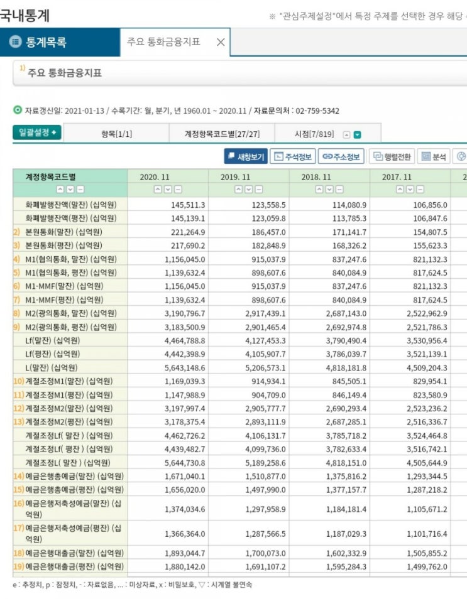Sort 2017. 11 column ascending
Screen dimensions: 467x599
400,189
